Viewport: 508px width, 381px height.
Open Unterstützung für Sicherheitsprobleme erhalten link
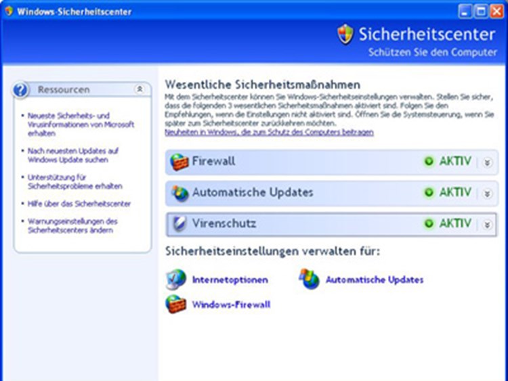pyautogui.click(x=75, y=181)
